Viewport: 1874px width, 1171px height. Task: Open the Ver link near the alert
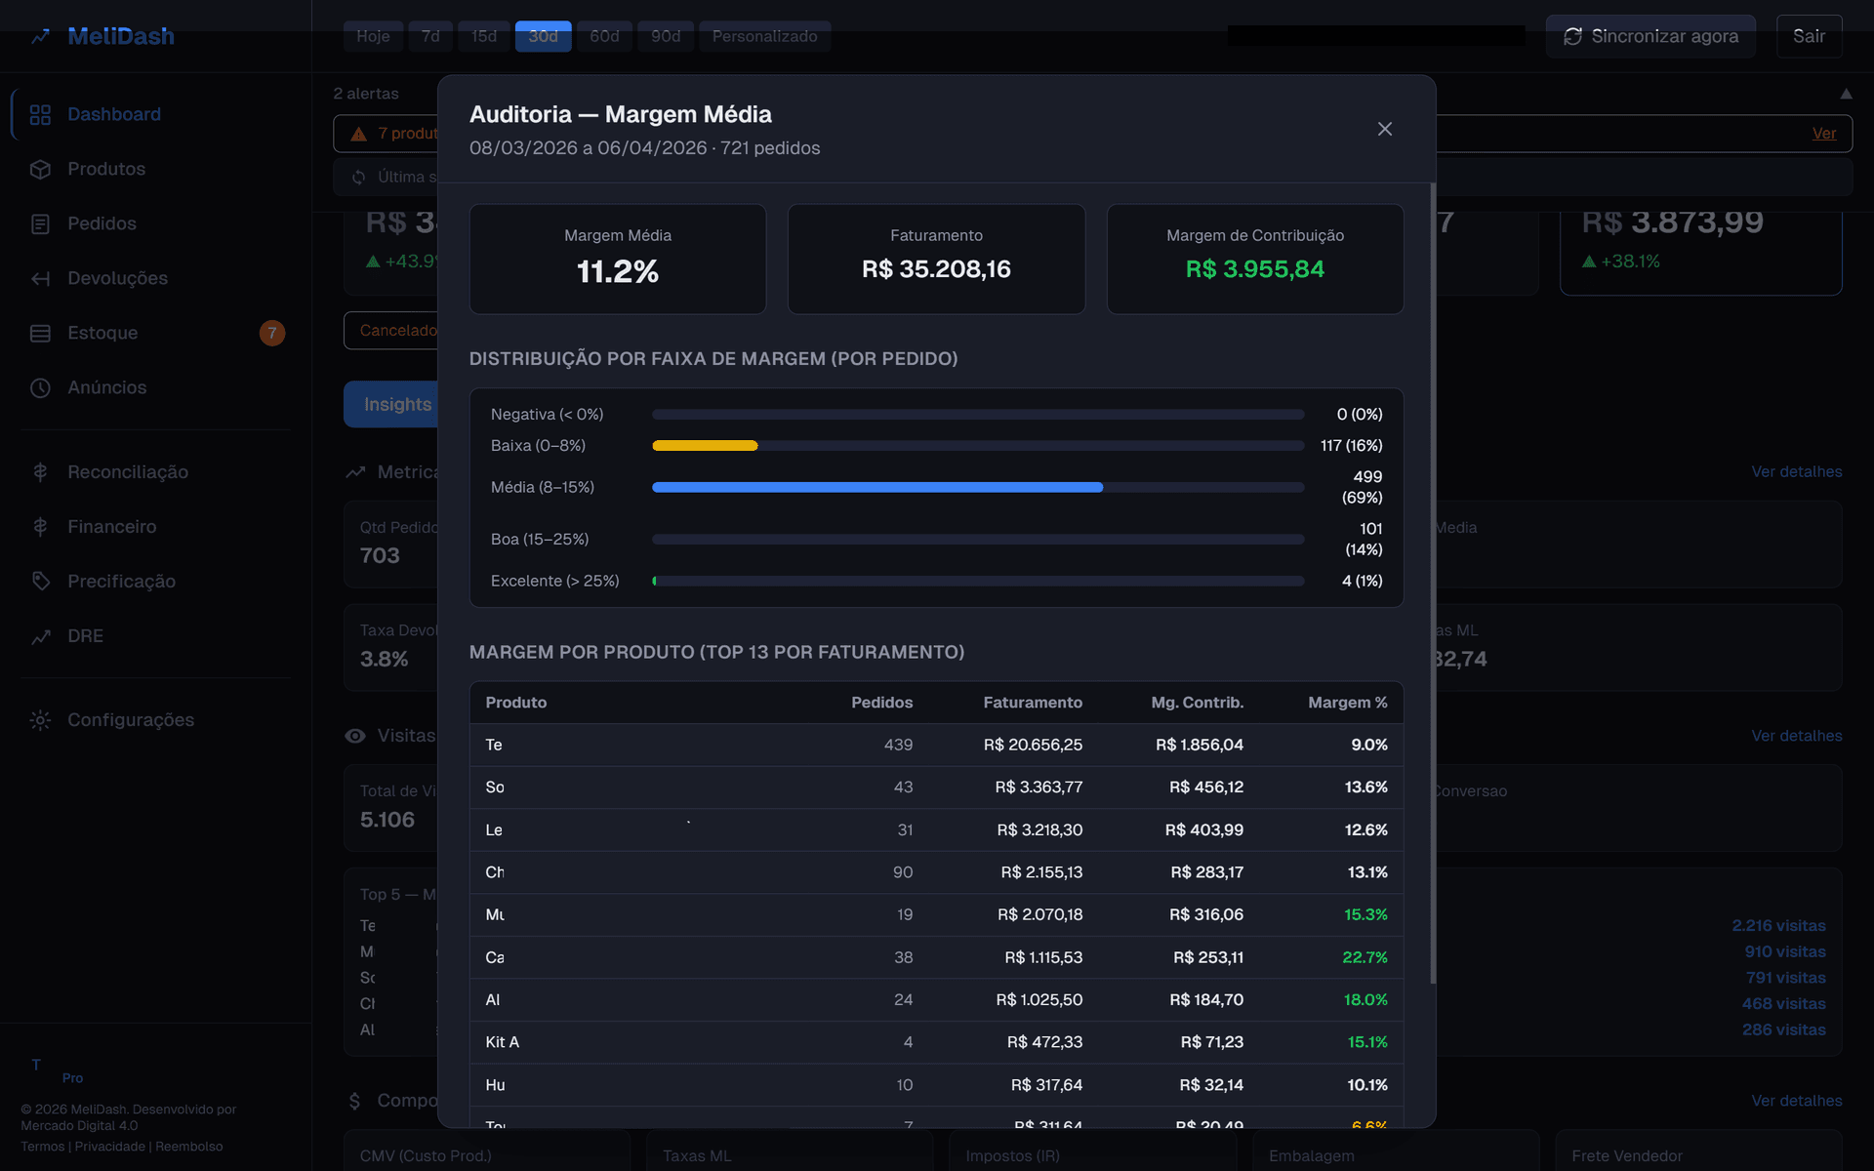pyautogui.click(x=1824, y=133)
